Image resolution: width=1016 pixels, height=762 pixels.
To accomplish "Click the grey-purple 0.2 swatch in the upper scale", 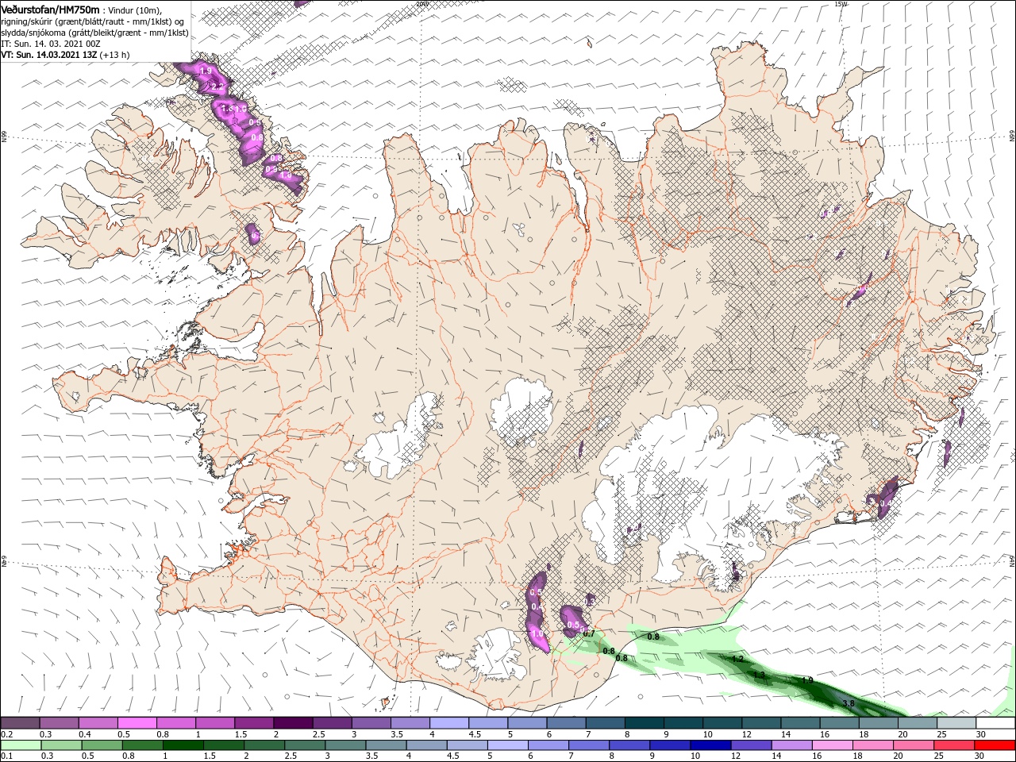I will (19, 723).
